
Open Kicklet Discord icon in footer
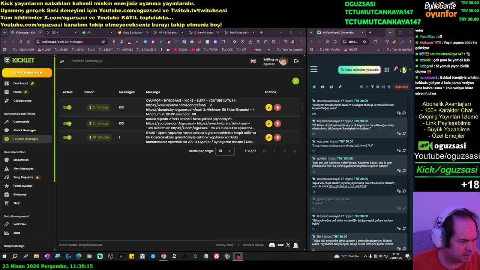click(272, 245)
